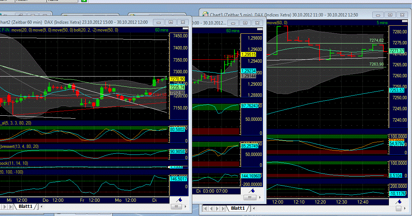
Task: Select the Blatt1 sheet tab in Chart3
Action: [237, 208]
